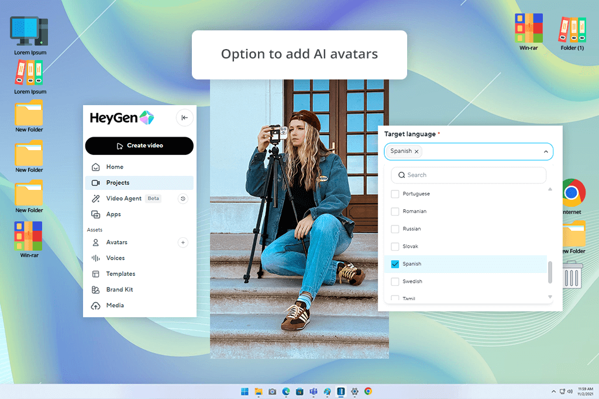Open the Voices section
Viewport: 599px width, 399px height.
tap(139, 258)
